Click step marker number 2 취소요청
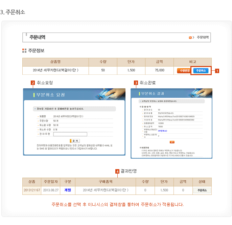The height and width of the screenshot is (225, 232). pyautogui.click(x=33, y=83)
